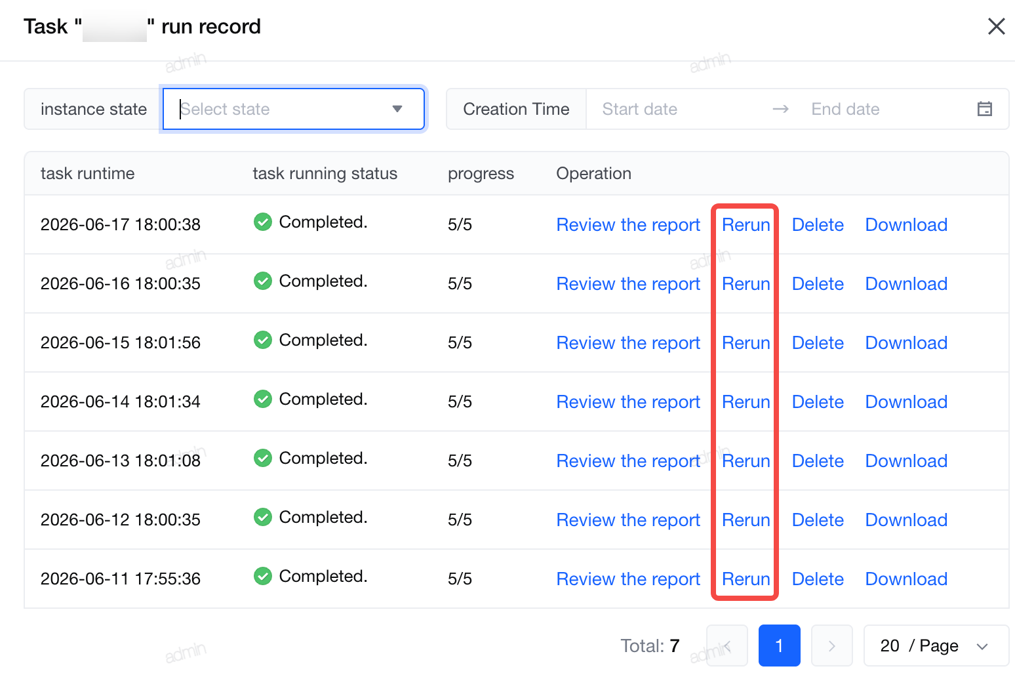Click the green check icon for 2026-06-11 run

click(x=263, y=576)
